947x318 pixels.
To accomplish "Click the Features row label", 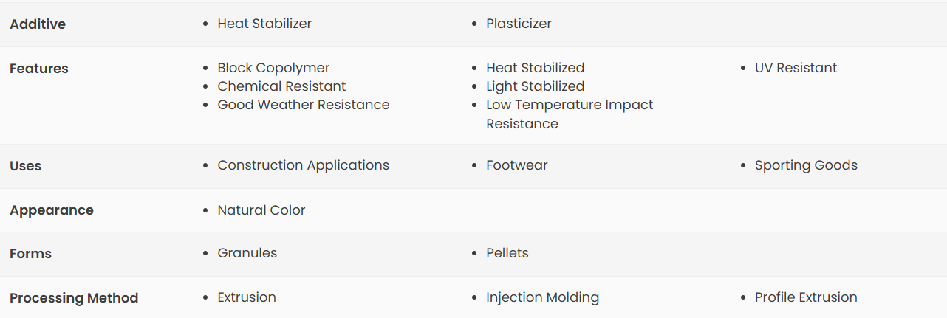I will coord(39,69).
